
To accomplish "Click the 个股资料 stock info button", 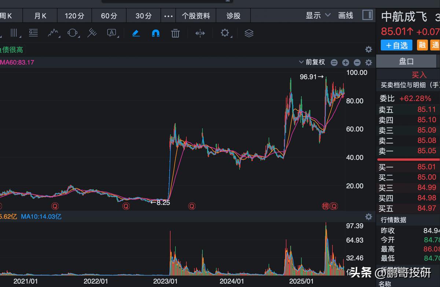I will point(196,16).
